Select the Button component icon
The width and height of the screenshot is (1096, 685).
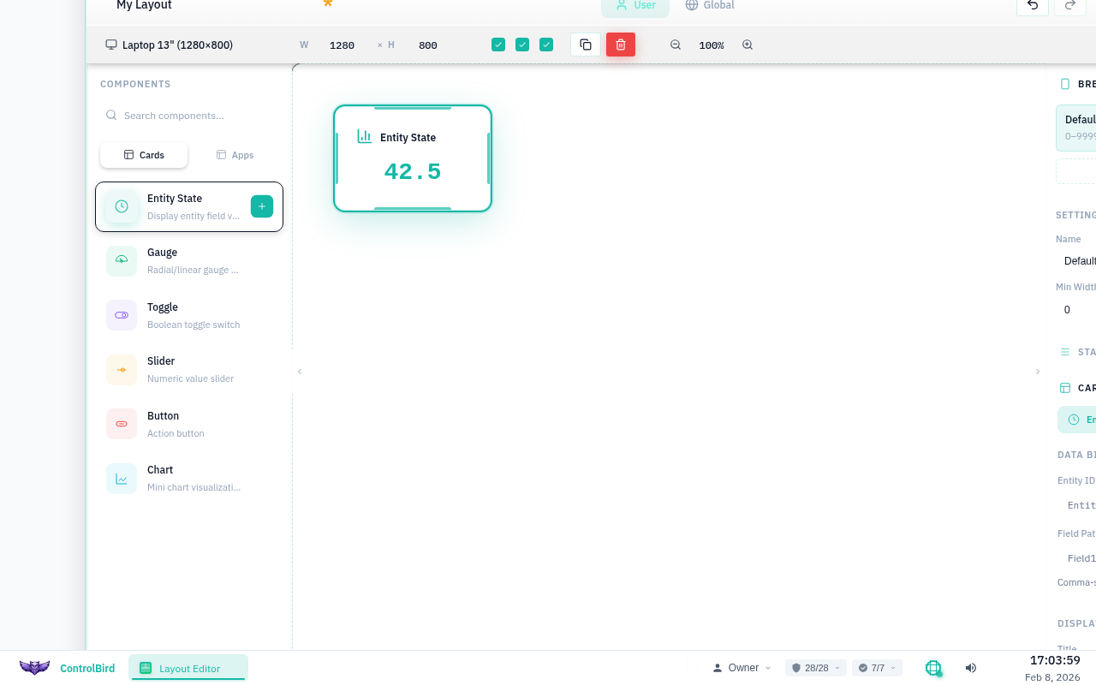coord(122,424)
